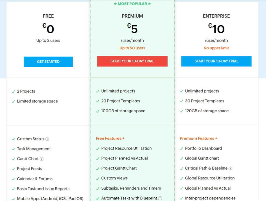
Task: Start the Premium 10-day trial
Action: (132, 61)
